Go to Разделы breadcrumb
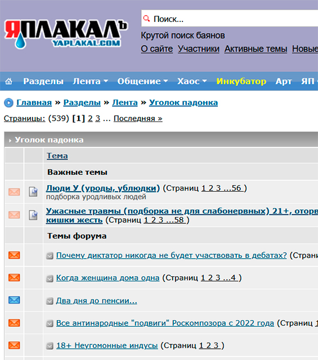This screenshot has width=318, height=360. tap(82, 102)
